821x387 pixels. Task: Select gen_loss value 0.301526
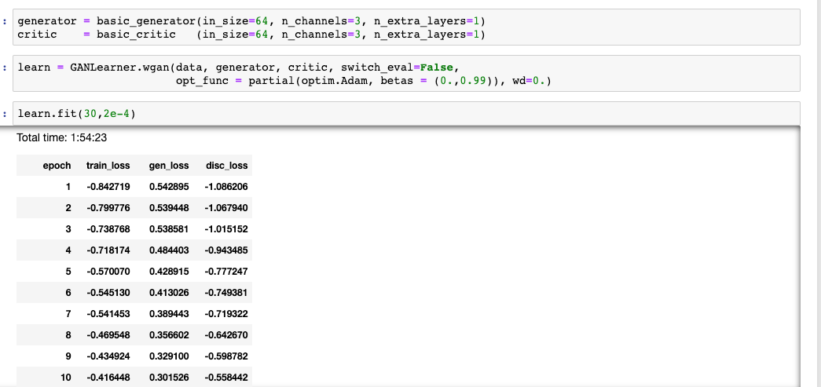(169, 378)
